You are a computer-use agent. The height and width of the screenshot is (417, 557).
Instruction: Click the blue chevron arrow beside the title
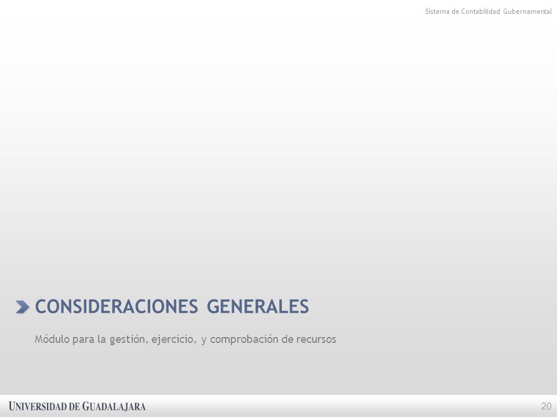23,307
